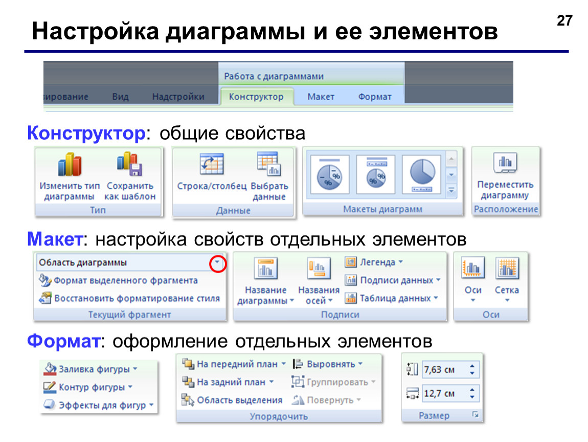This screenshot has height=442, width=588.
Task: Click the shape height icon beside 7,63 см
Action: (412, 369)
